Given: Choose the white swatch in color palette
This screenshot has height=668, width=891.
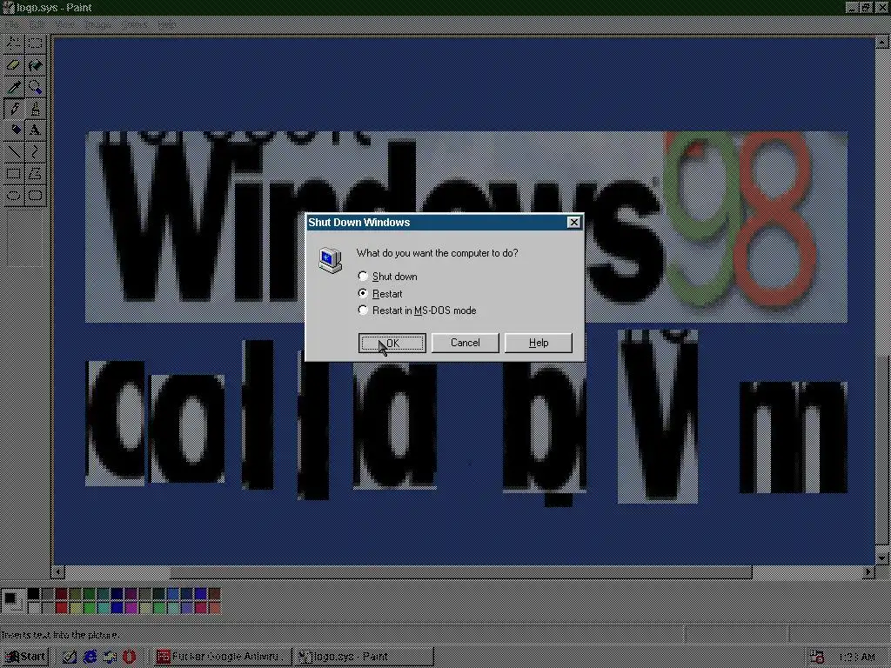Looking at the screenshot, I should (34, 608).
